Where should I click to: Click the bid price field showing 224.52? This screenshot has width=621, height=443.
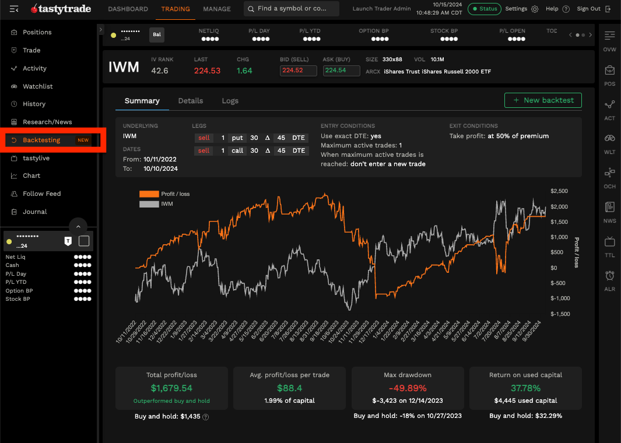298,69
